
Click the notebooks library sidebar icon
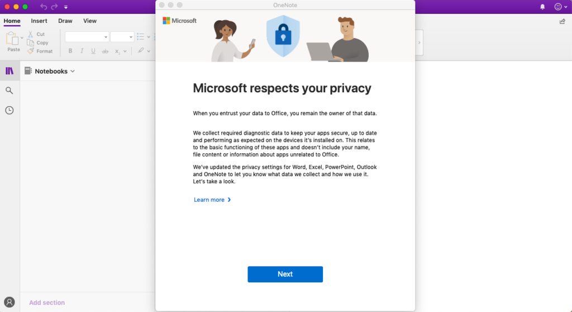pyautogui.click(x=9, y=71)
